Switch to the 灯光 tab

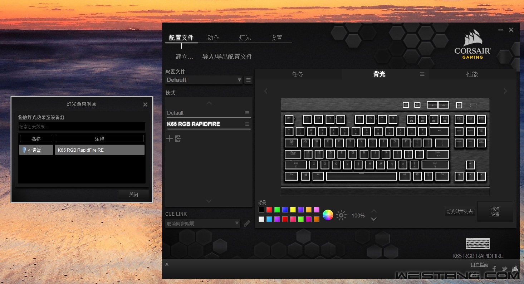point(245,38)
